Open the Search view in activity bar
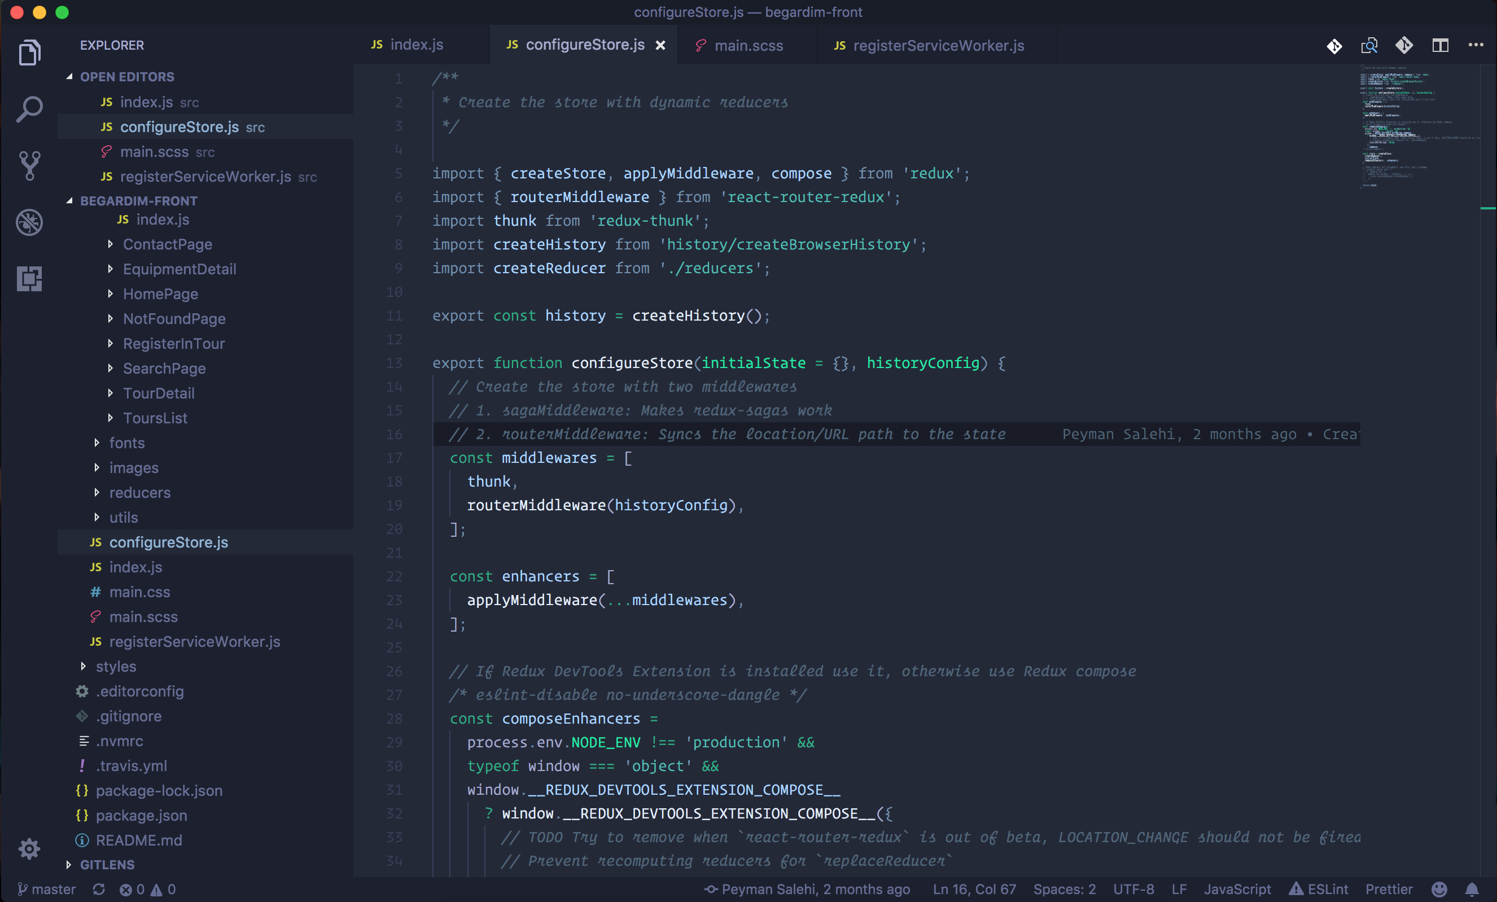This screenshot has width=1497, height=902. point(29,110)
